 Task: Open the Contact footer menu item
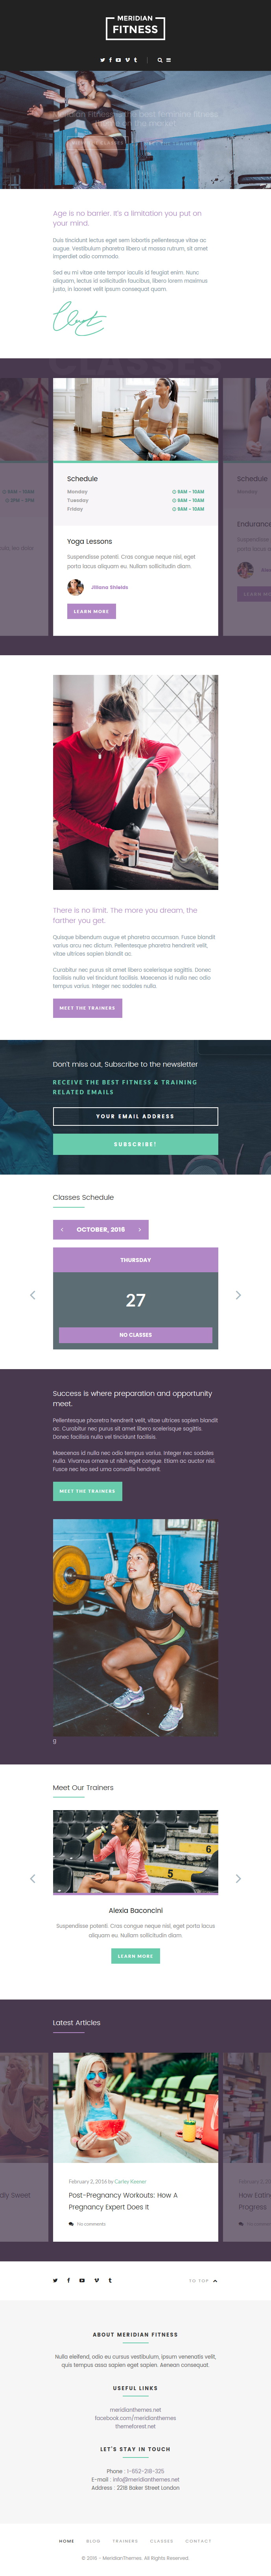coord(198,2541)
